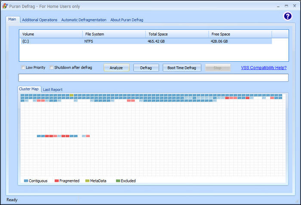Click the green Excluded legend swatch
The image size is (301, 205).
[x=118, y=181]
